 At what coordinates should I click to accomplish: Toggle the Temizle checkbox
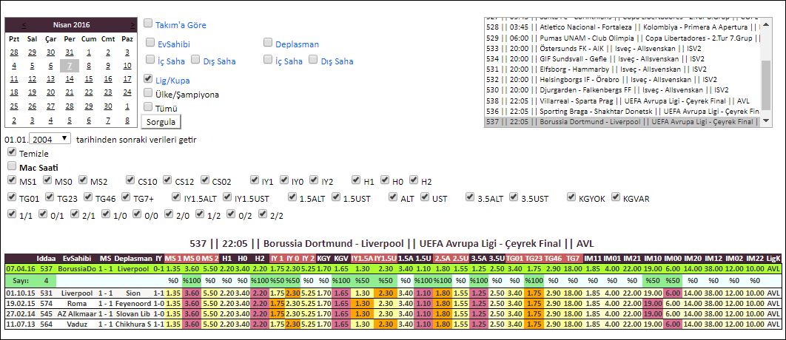tap(12, 152)
